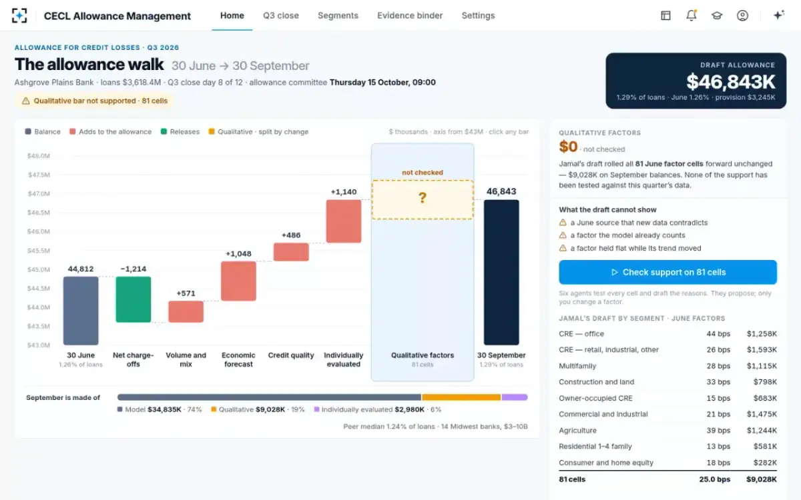
Task: Select CRE — retail, industrial, other row
Action: [667, 349]
